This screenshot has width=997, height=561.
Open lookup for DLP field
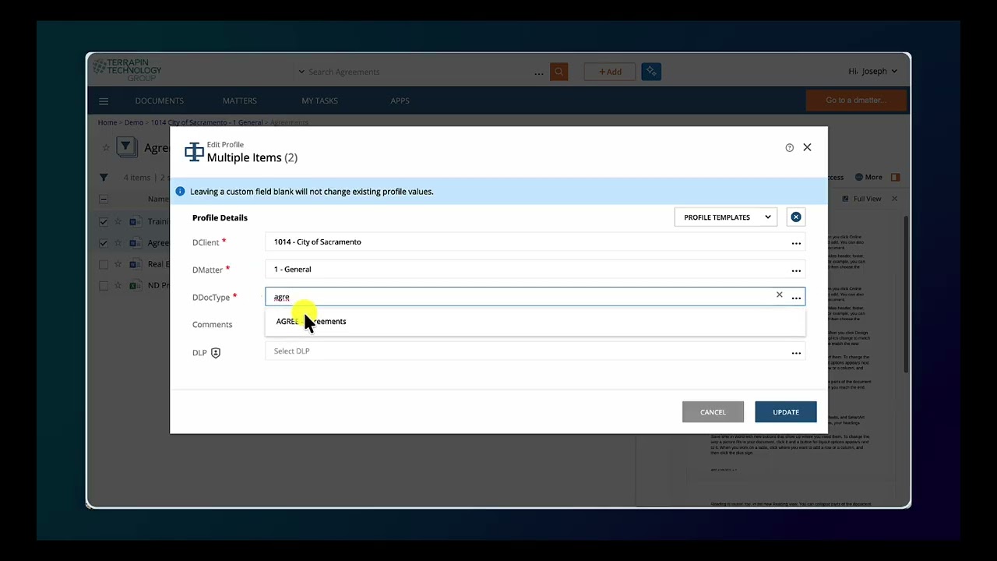796,353
